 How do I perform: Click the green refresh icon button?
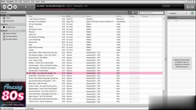click(x=192, y=13)
